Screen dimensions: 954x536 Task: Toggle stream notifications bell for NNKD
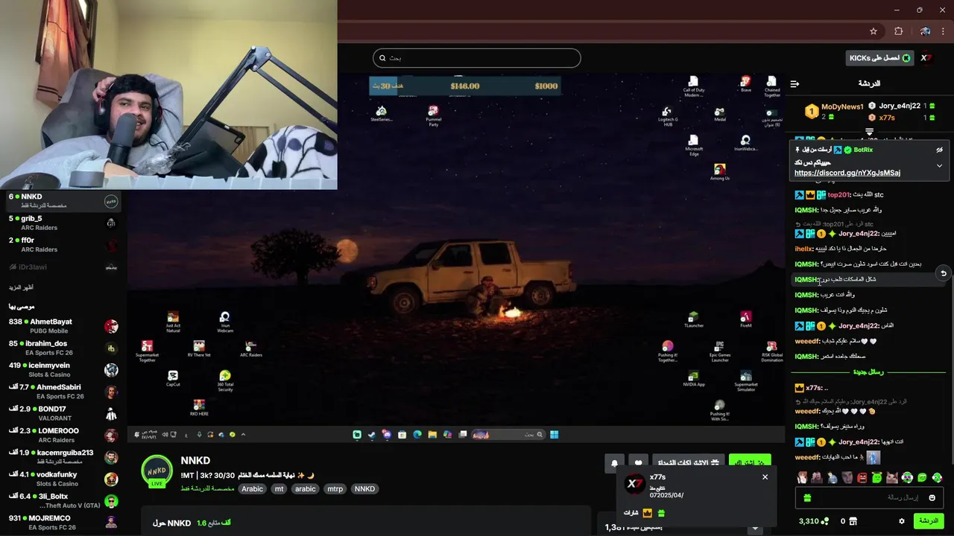coord(614,463)
